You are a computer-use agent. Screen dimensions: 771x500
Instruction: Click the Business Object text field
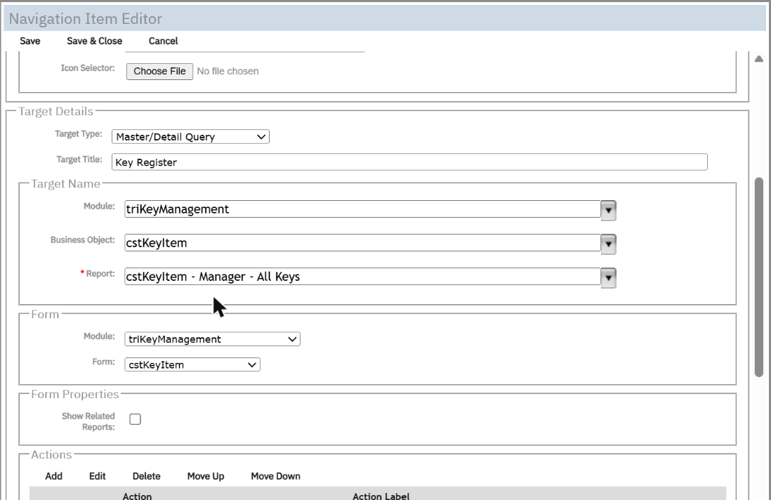(x=362, y=243)
